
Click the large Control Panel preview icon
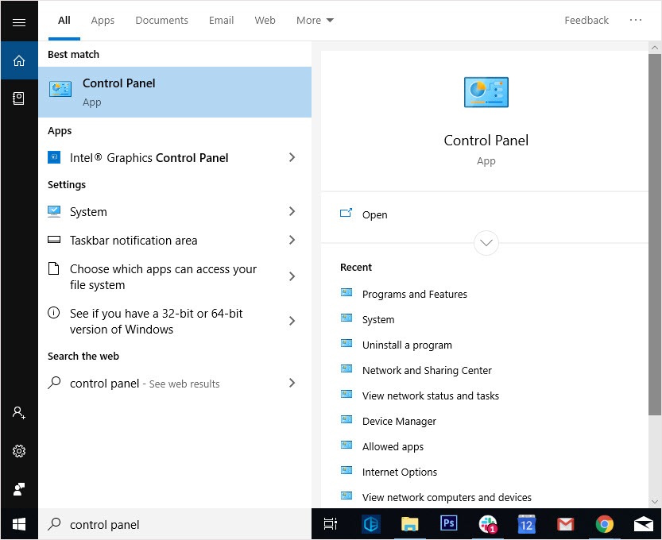pyautogui.click(x=486, y=92)
